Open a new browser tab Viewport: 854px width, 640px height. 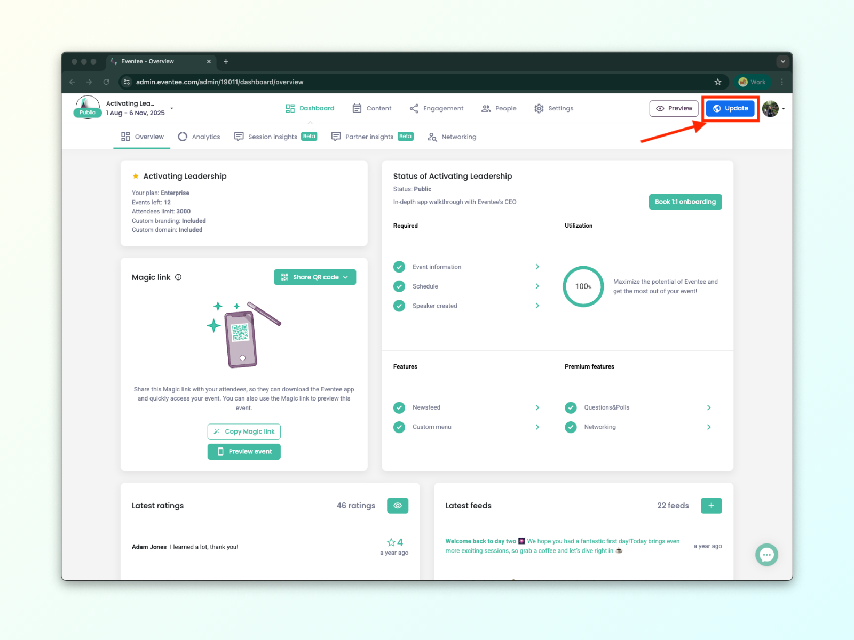point(226,61)
